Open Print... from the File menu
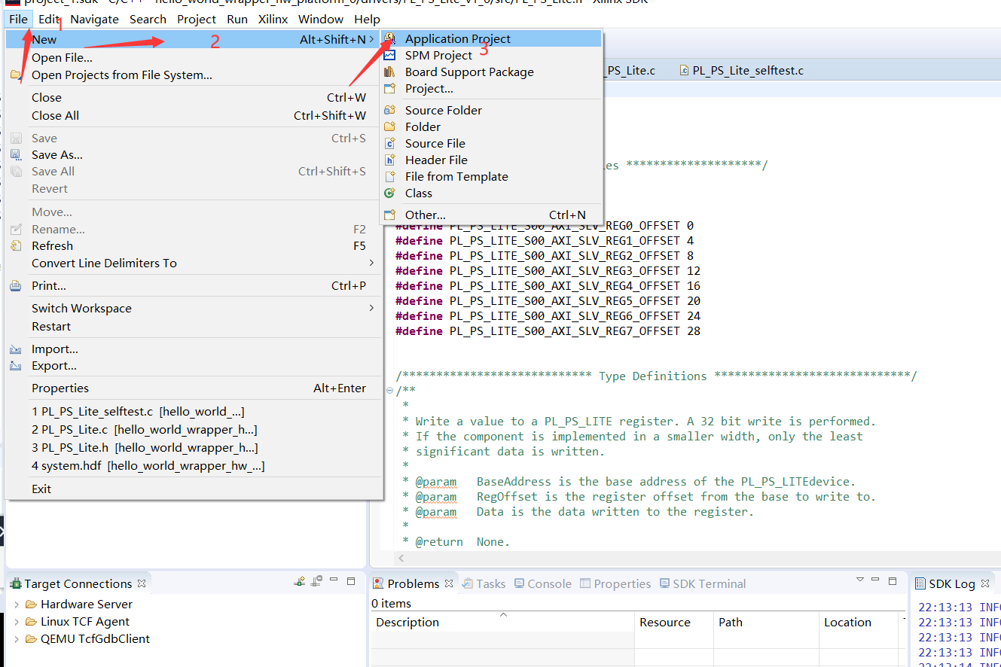1001x667 pixels. (x=194, y=285)
